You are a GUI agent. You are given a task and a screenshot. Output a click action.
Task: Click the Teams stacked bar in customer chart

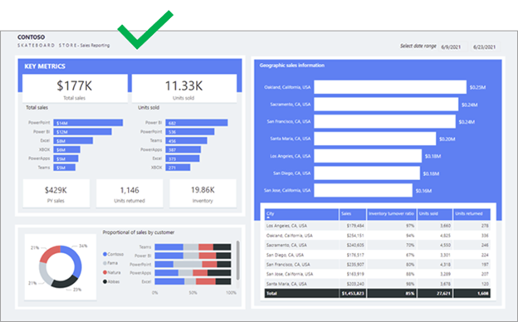click(193, 247)
